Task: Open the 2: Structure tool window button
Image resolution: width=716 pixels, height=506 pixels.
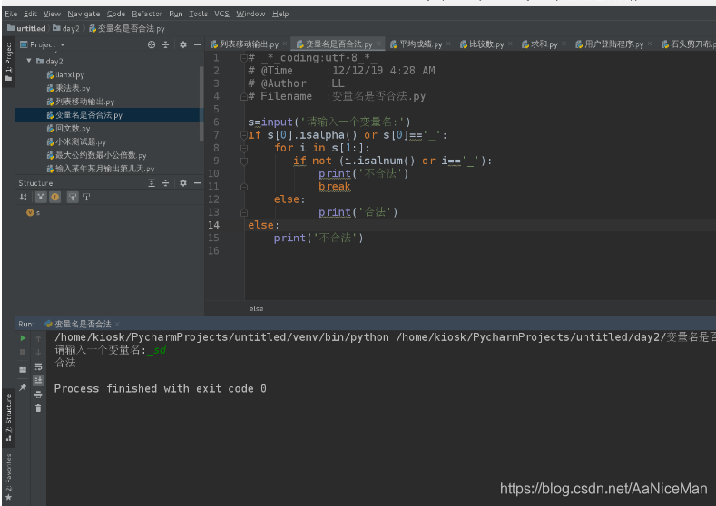Action: click(x=8, y=418)
